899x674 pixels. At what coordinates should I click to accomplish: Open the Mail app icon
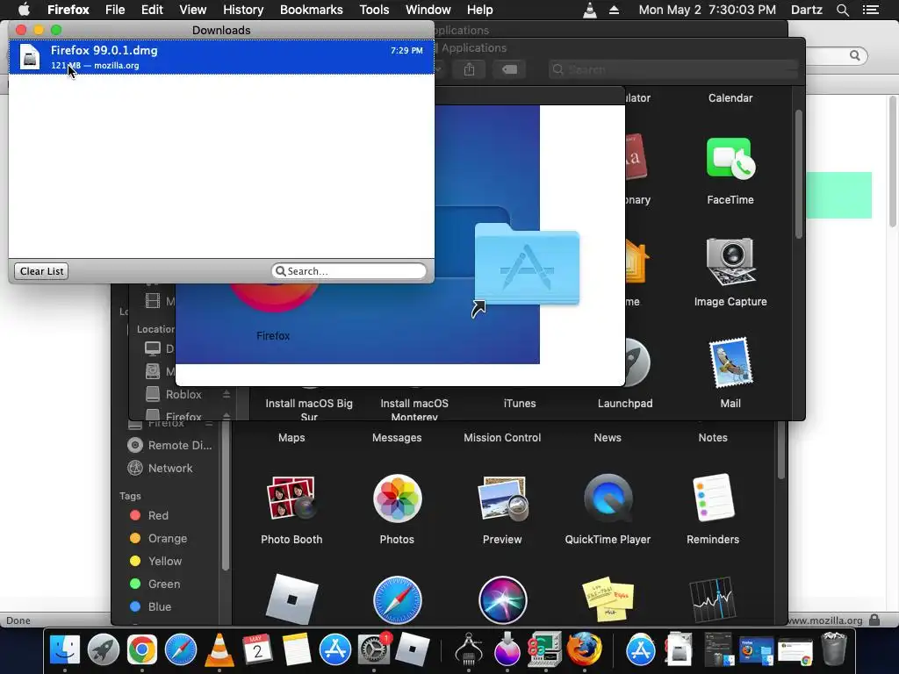[x=730, y=362]
